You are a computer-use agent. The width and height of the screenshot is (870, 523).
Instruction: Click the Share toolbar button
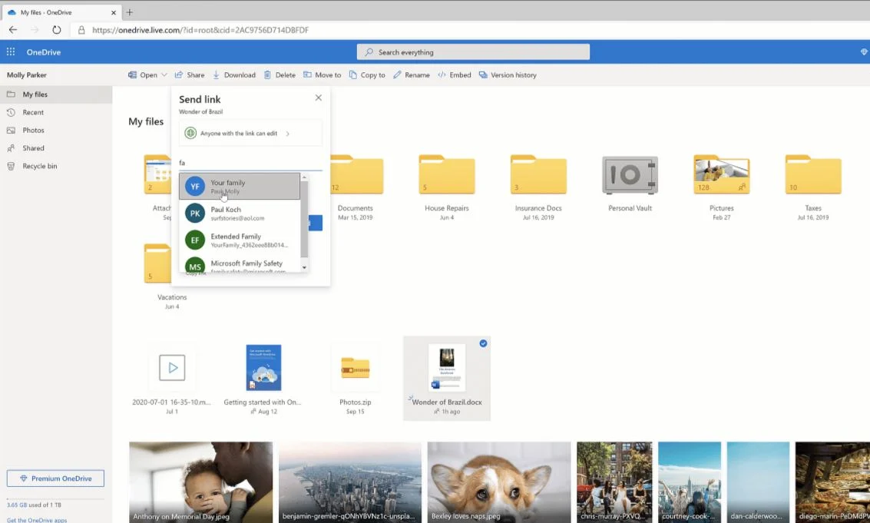pos(190,75)
